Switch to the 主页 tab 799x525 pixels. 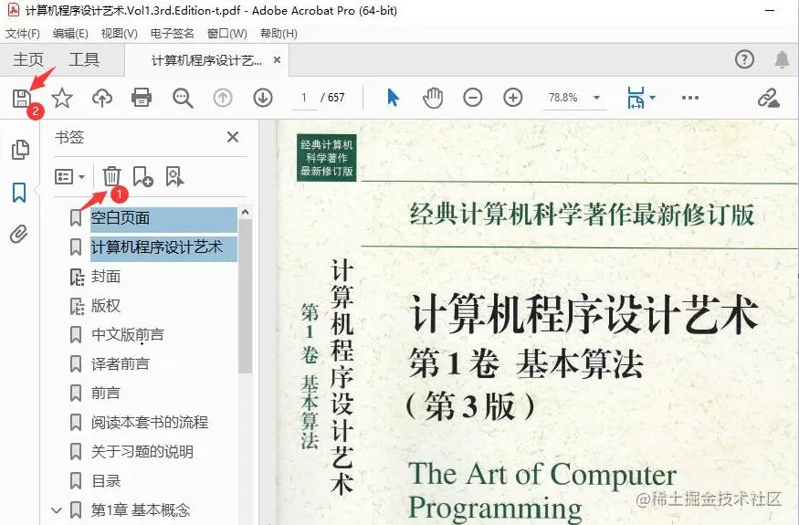[x=28, y=59]
